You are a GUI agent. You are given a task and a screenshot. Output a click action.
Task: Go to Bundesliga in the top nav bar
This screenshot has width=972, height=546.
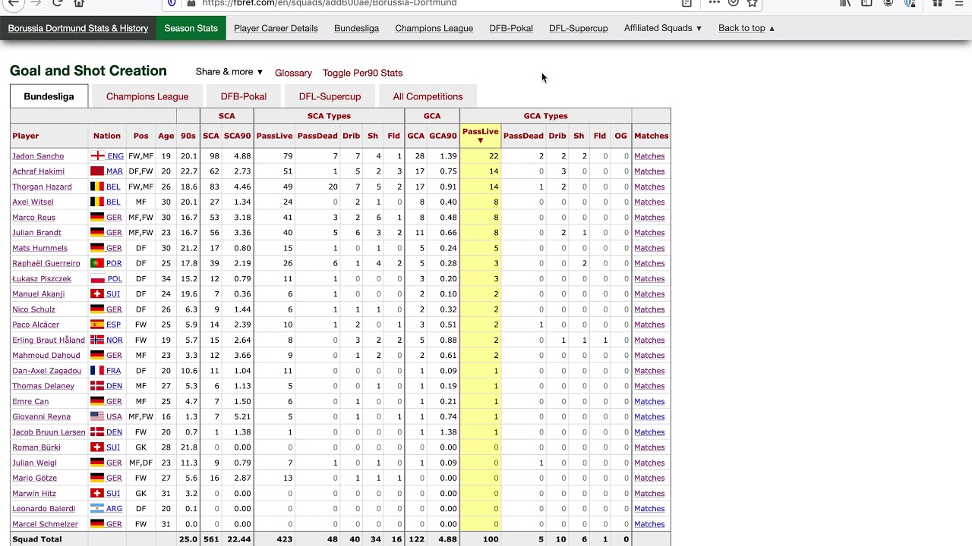point(356,28)
